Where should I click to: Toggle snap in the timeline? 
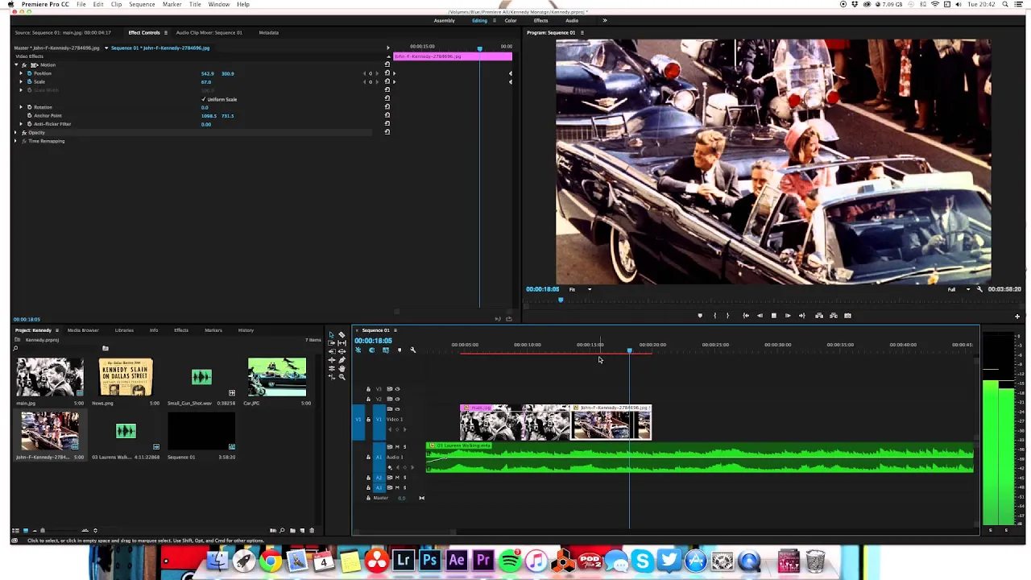pos(371,350)
